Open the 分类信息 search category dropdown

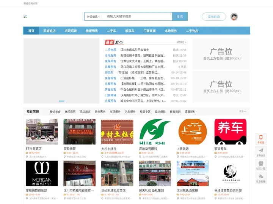point(94,17)
